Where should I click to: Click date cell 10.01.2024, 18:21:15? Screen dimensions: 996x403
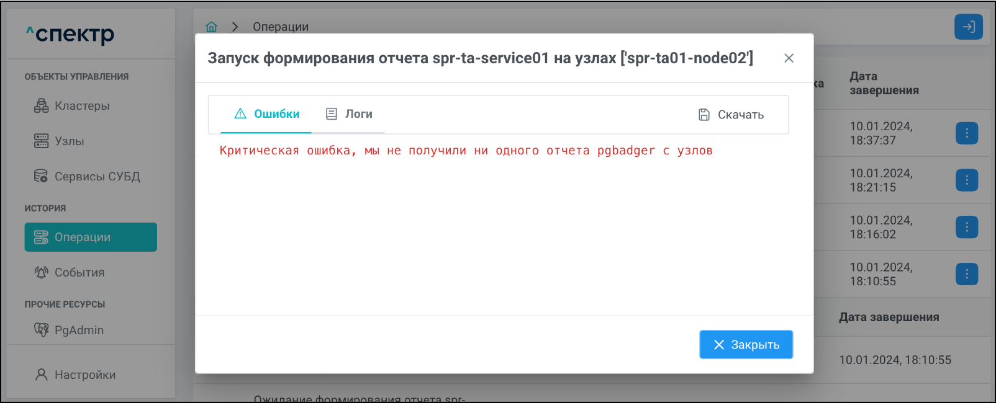881,180
